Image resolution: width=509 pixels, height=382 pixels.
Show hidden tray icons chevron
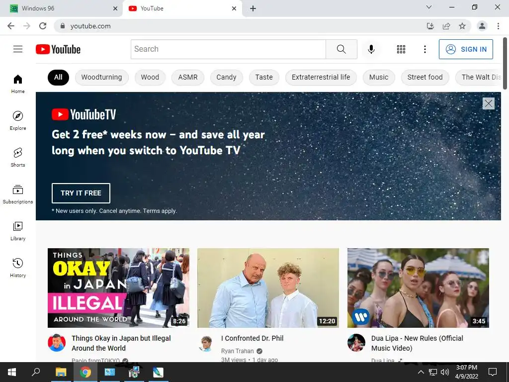[421, 372]
